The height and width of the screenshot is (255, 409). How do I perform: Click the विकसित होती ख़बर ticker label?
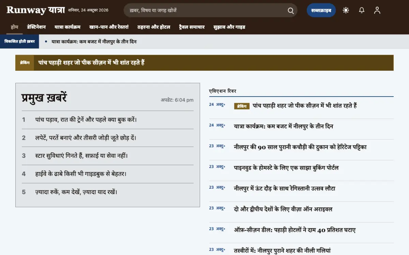(19, 41)
